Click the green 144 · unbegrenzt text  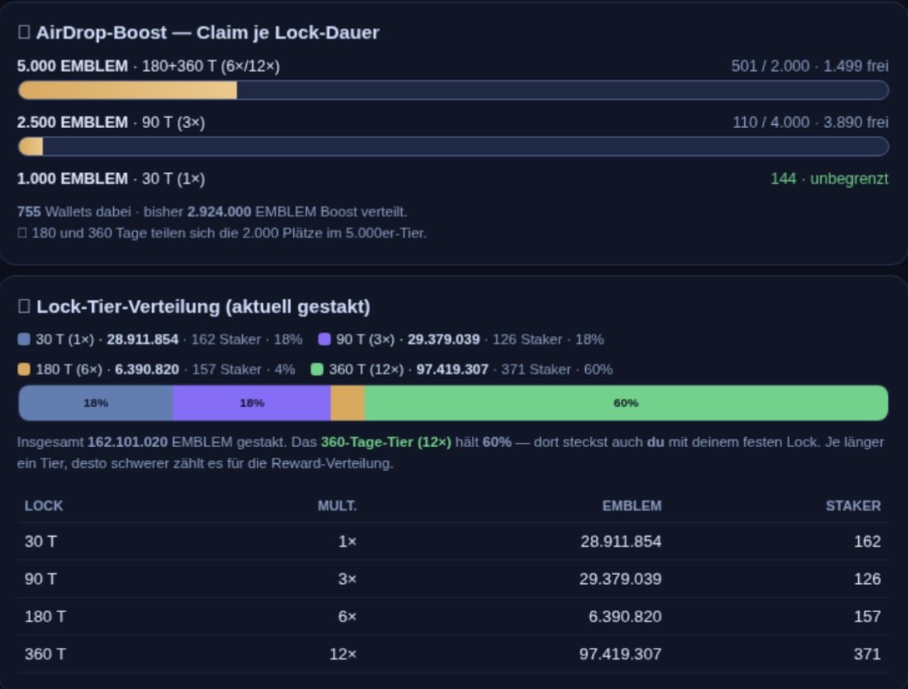click(830, 178)
